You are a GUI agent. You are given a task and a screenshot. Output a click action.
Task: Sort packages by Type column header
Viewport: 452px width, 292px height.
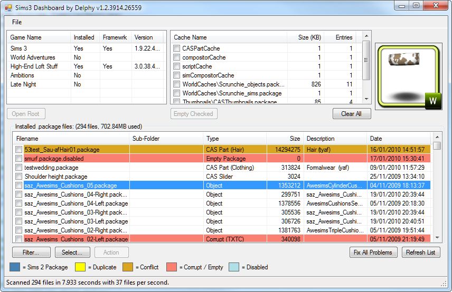click(x=235, y=139)
